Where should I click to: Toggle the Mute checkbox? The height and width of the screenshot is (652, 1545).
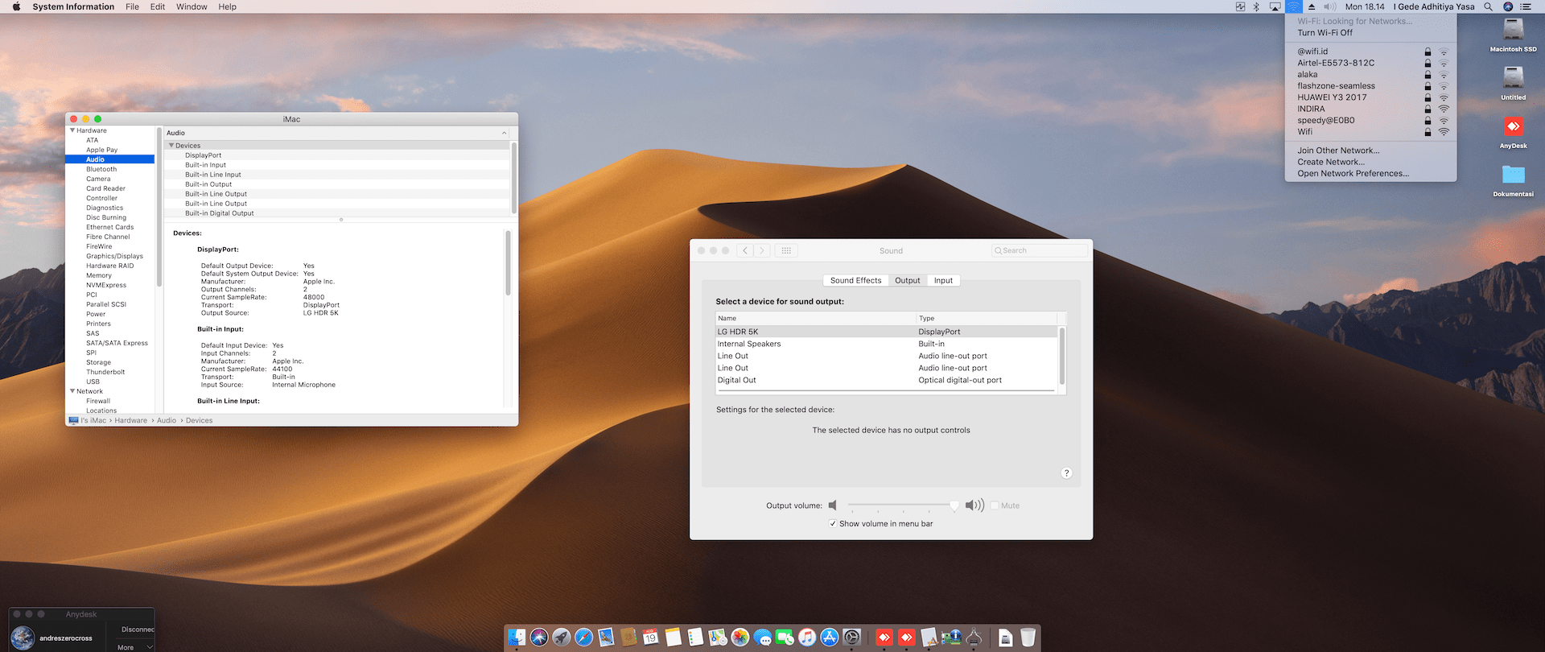tap(995, 506)
